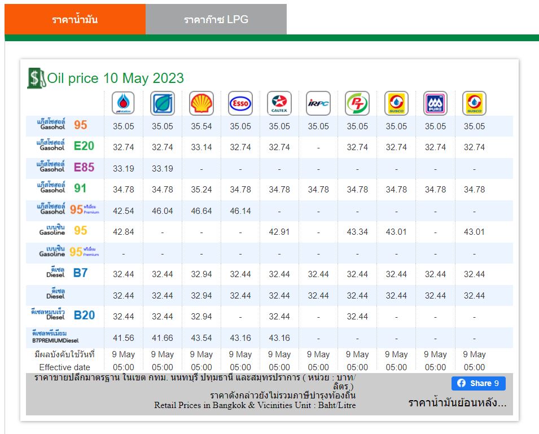Click the Gasohol 95 row label
The image size is (539, 434).
(x=62, y=125)
